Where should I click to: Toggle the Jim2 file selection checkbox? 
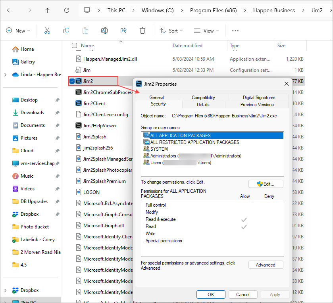[72, 81]
